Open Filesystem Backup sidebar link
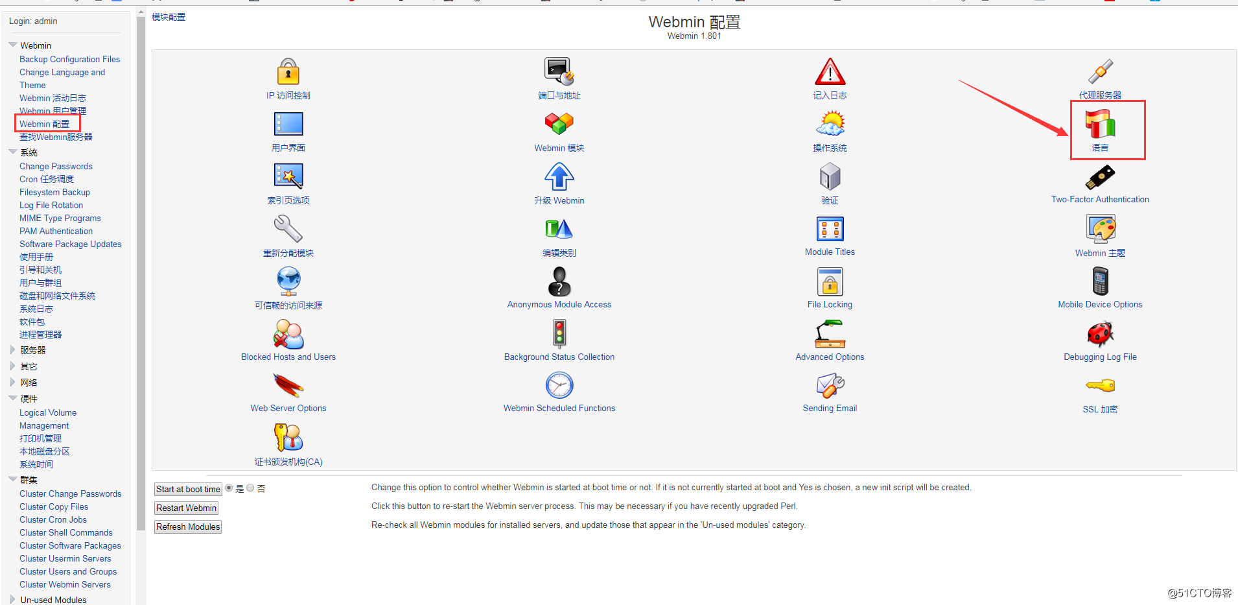This screenshot has height=605, width=1238. pyautogui.click(x=54, y=192)
